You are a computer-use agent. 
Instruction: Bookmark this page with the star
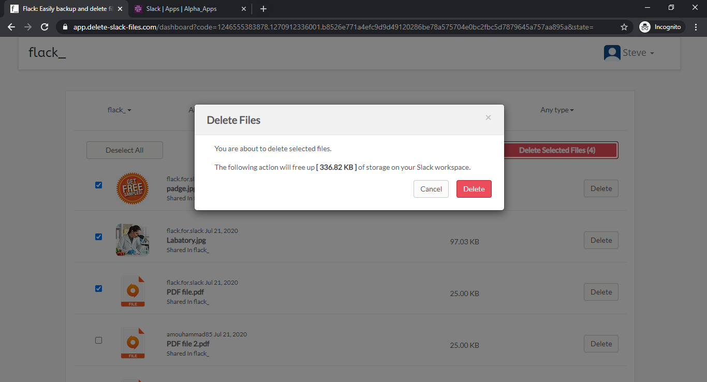pyautogui.click(x=624, y=27)
